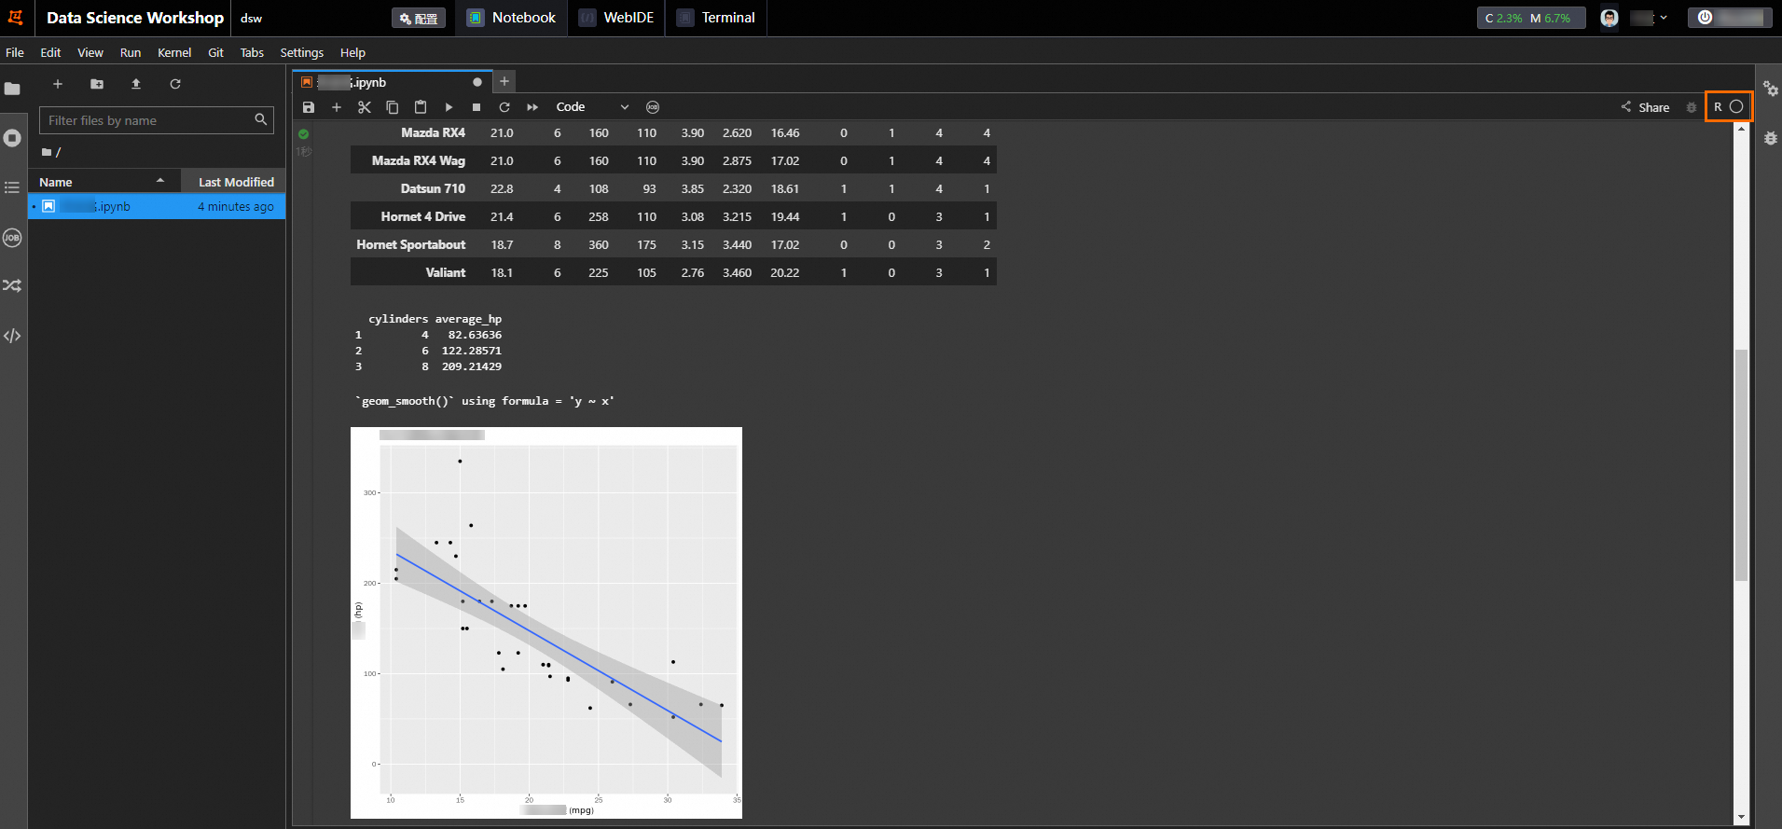Open the JOB panel in left sidebar
This screenshot has width=1782, height=829.
click(12, 238)
